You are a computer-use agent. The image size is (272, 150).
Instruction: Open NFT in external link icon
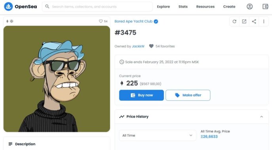tap(244, 21)
